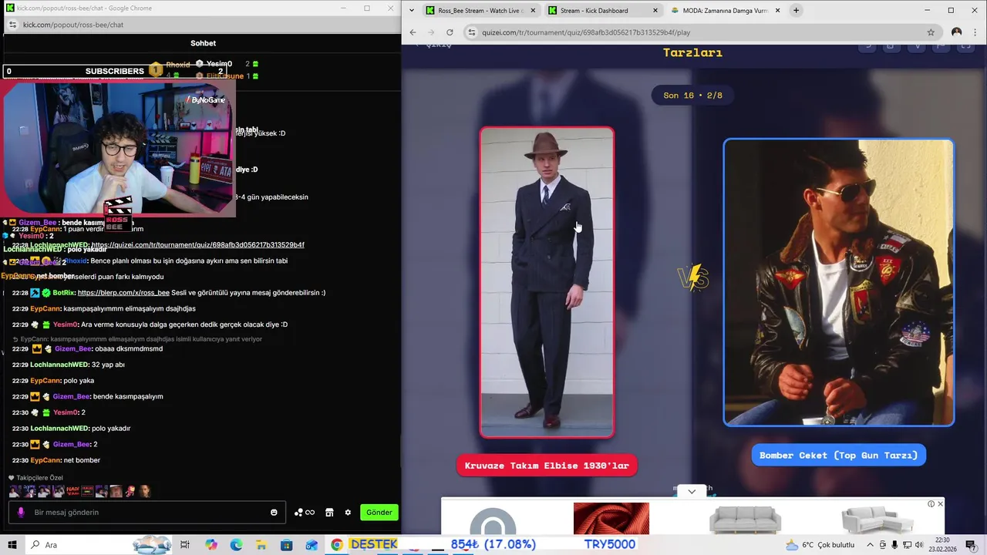Switch to Ross_Bee Stream browser tab
Image resolution: width=987 pixels, height=555 pixels.
479,11
